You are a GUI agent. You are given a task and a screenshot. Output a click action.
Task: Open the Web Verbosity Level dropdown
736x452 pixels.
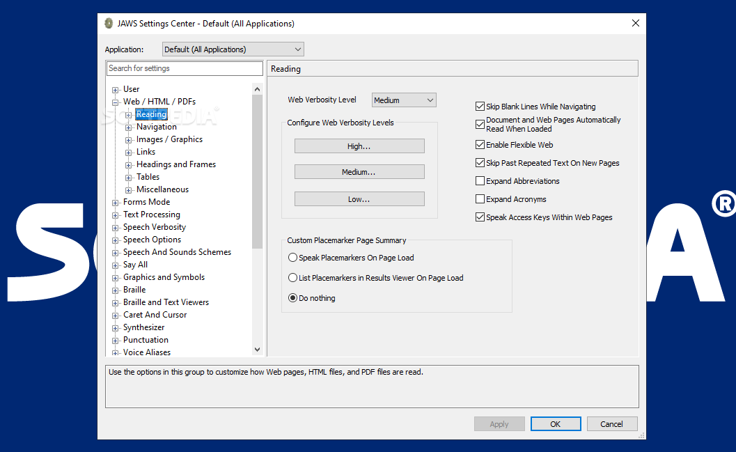pyautogui.click(x=404, y=100)
